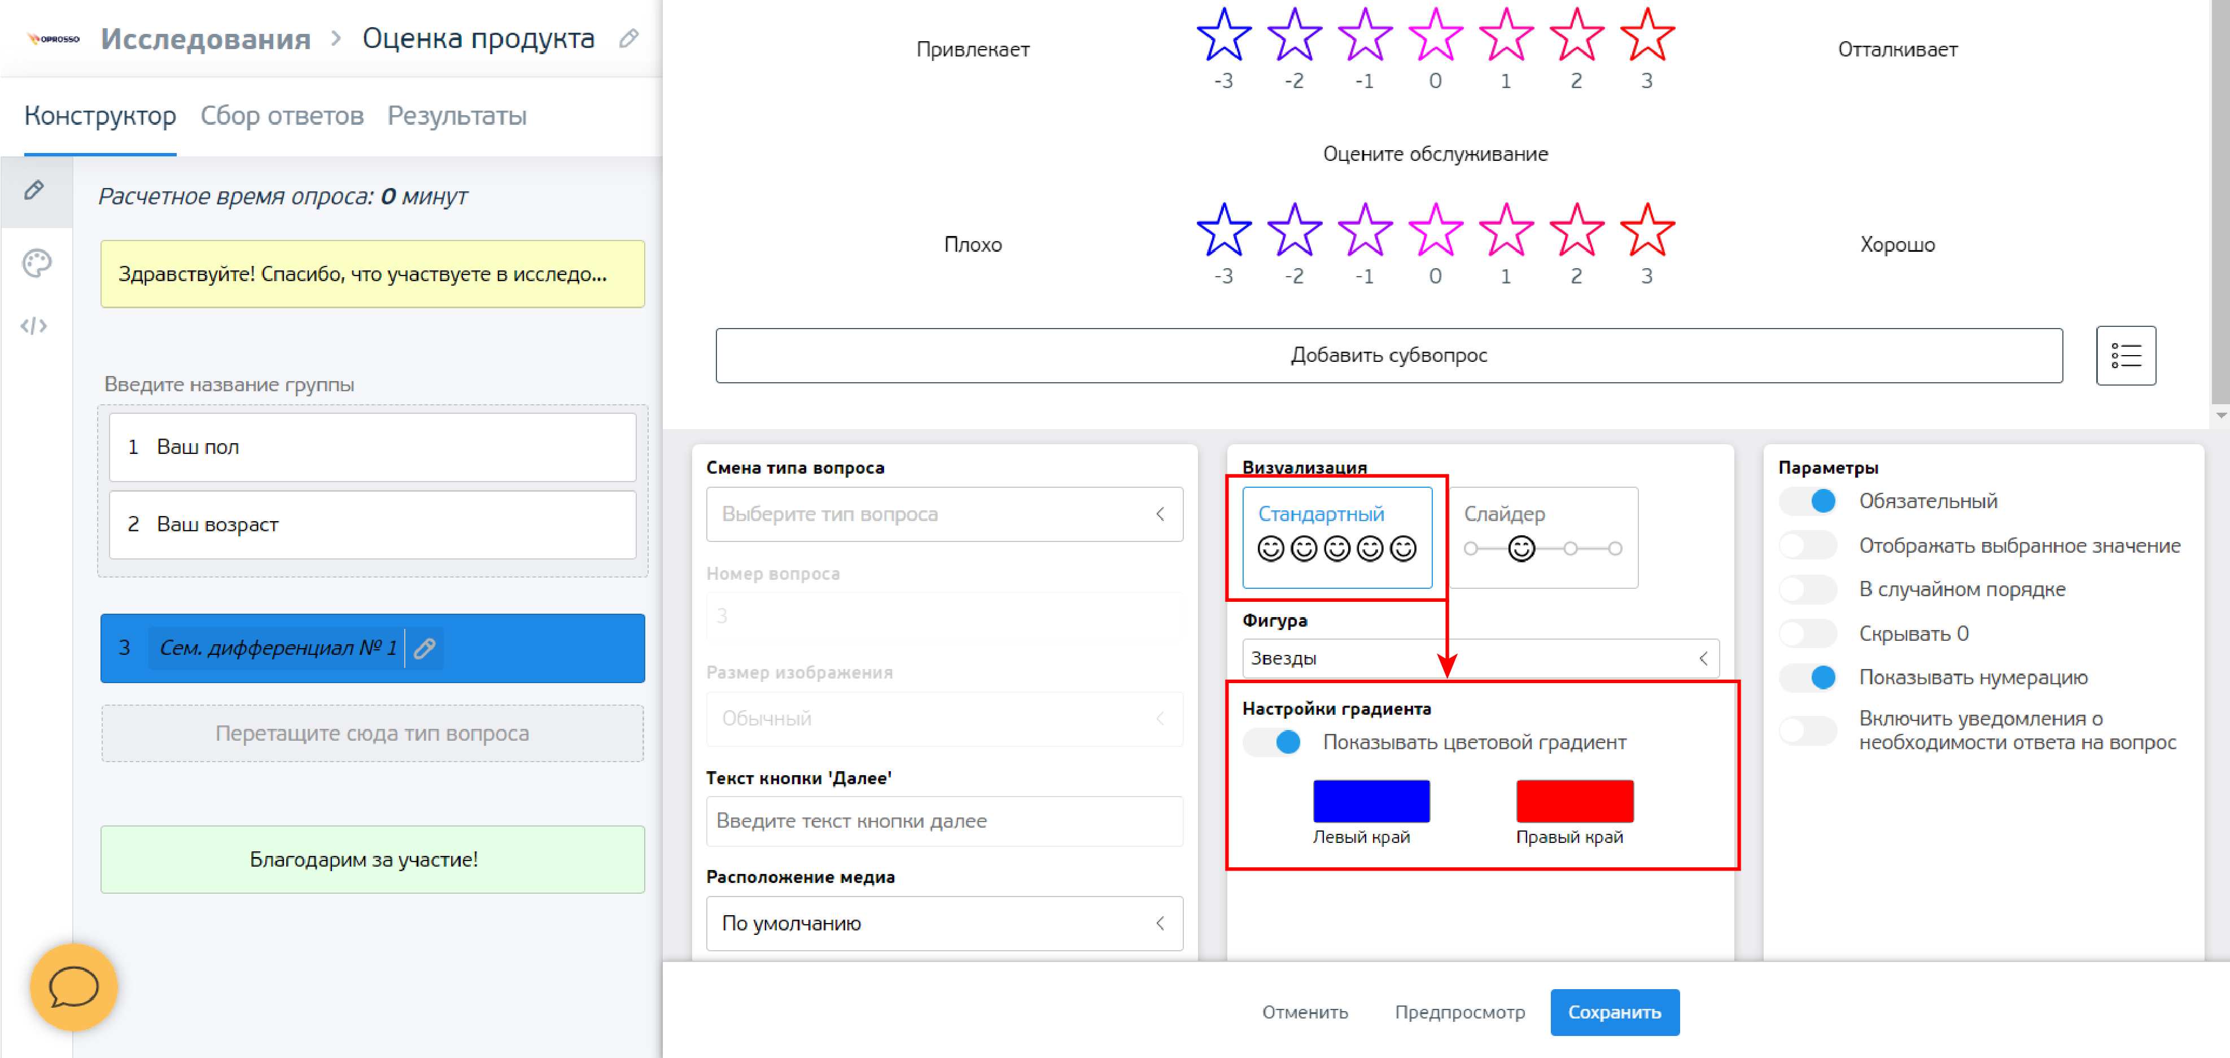This screenshot has width=2230, height=1058.
Task: Select the -3 star in Плохо row
Action: (x=1223, y=230)
